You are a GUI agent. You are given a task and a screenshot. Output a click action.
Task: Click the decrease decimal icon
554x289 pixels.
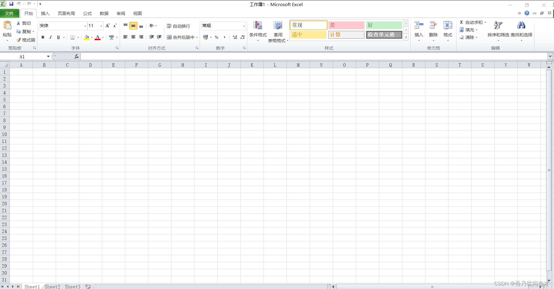[242, 37]
